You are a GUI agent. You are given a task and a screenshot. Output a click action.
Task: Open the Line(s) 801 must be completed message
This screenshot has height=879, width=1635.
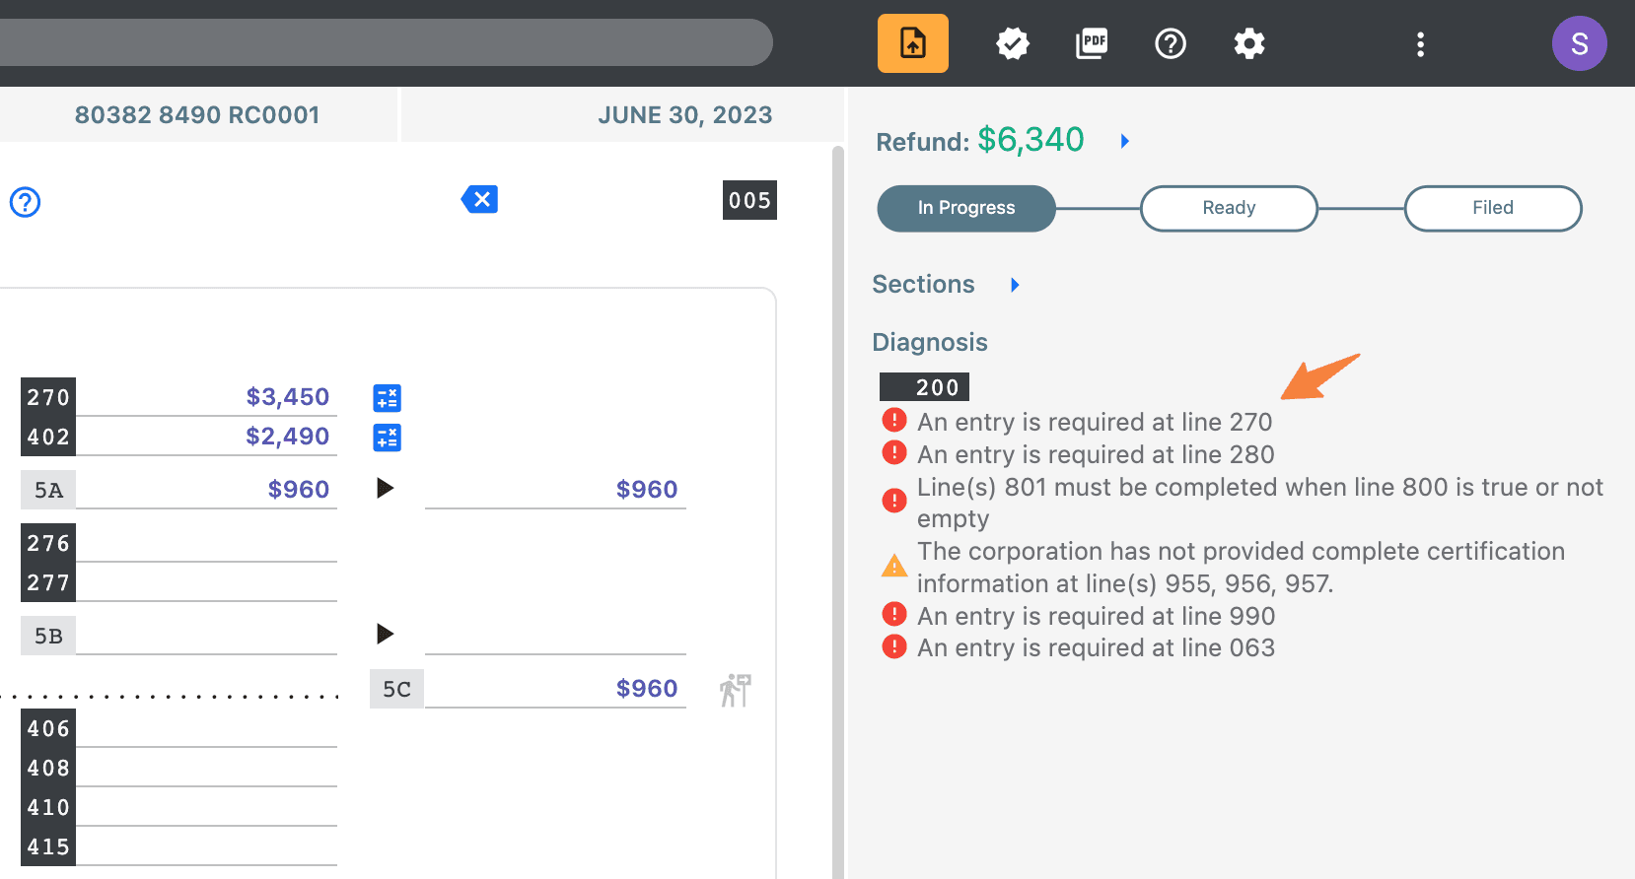pyautogui.click(x=1260, y=503)
